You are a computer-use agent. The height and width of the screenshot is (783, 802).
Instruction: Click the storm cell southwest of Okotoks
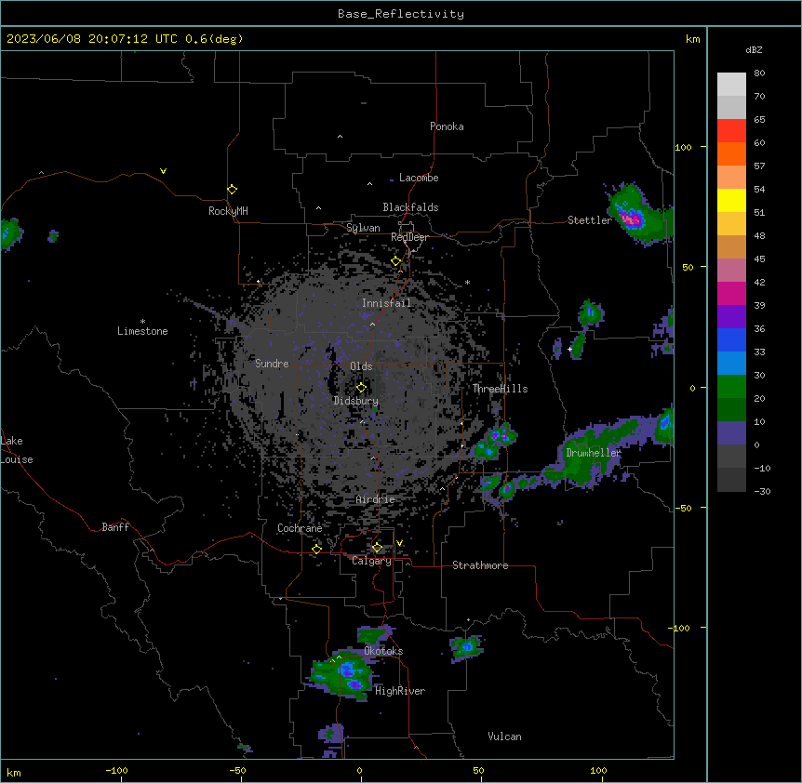(342, 676)
